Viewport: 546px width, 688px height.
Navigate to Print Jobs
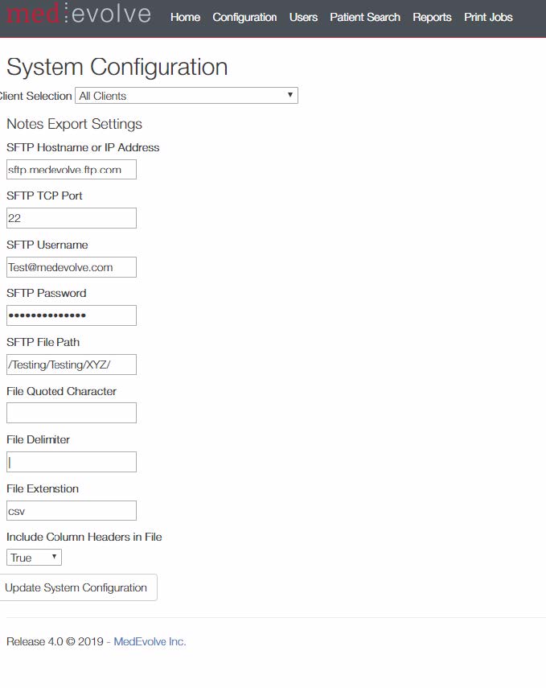click(488, 17)
